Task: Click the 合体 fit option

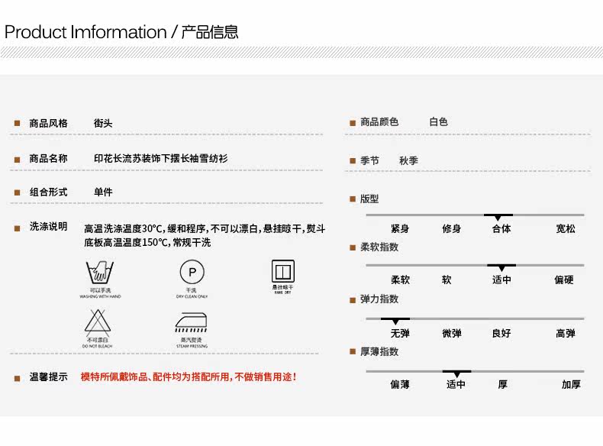Action: coord(501,228)
